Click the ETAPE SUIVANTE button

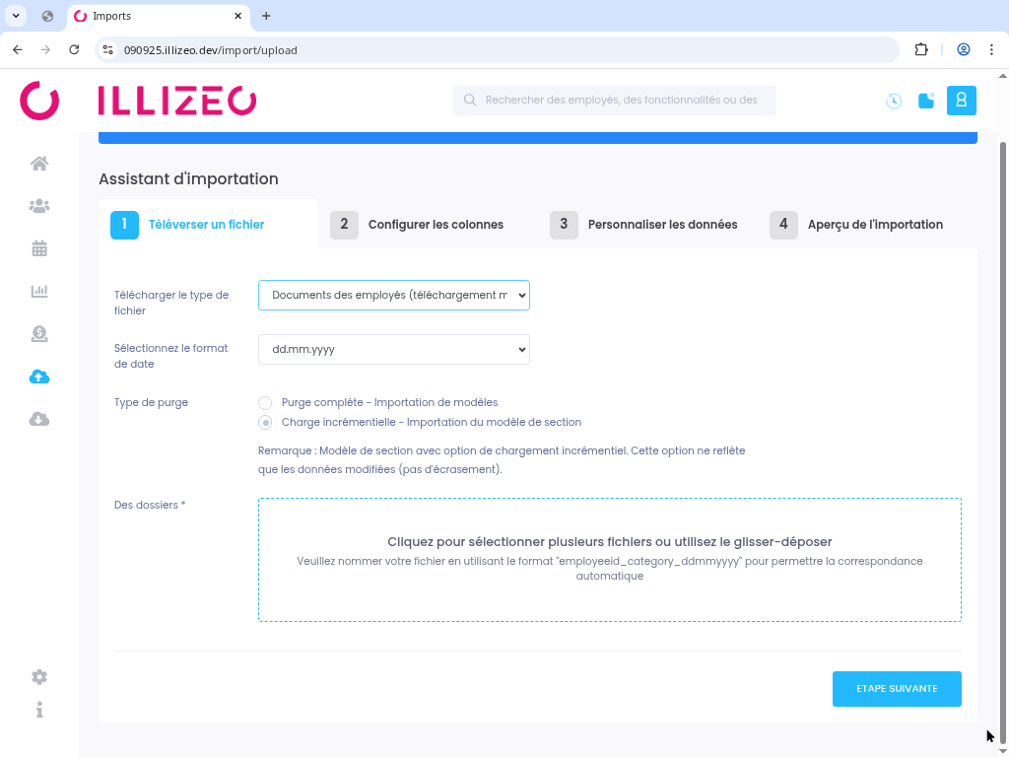896,689
